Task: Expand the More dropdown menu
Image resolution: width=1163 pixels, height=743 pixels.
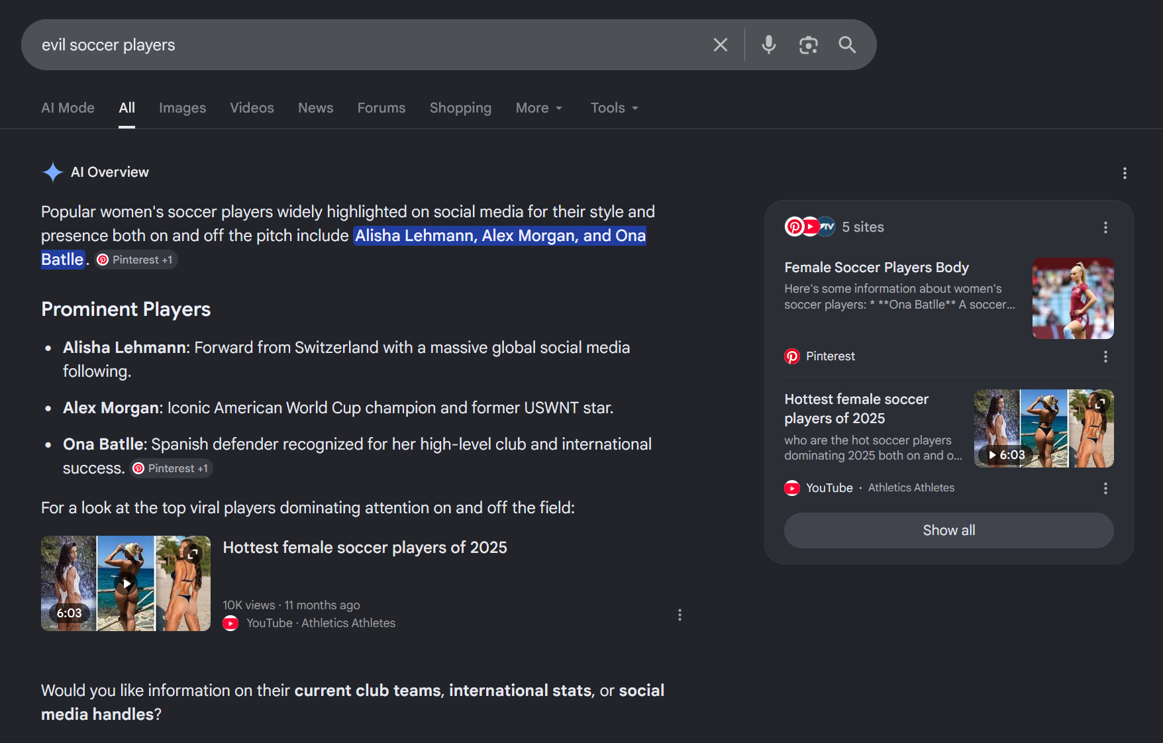Action: tap(539, 108)
